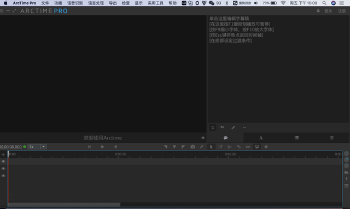Open Spotlight search magnifier in the menu bar
The image size is (350, 209).
[324, 3]
